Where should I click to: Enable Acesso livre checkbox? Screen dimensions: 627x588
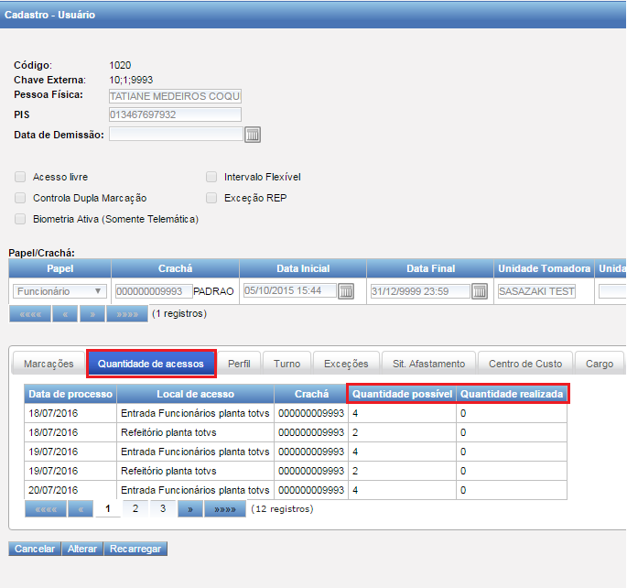coord(20,177)
